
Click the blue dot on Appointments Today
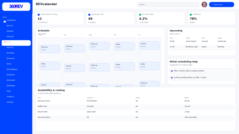tap(39, 15)
